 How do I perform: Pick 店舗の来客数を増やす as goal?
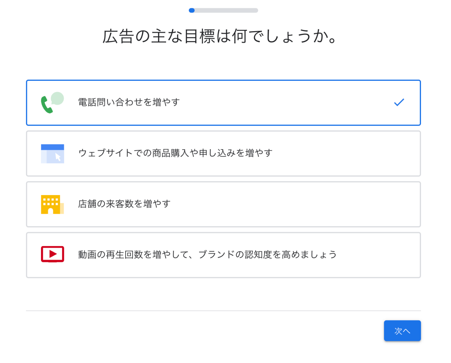(x=124, y=204)
